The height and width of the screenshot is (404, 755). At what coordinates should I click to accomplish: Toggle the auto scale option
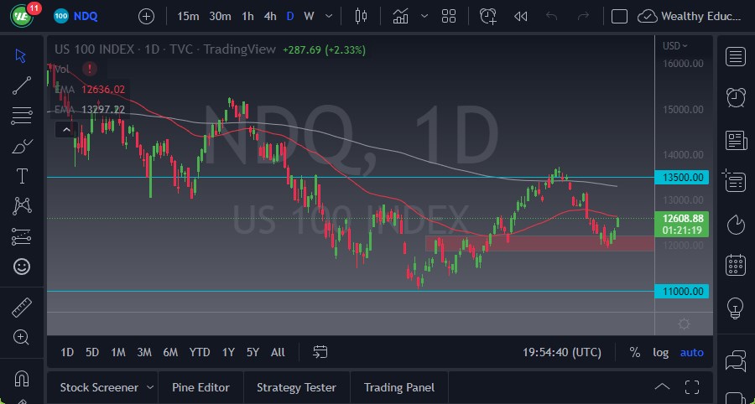692,352
